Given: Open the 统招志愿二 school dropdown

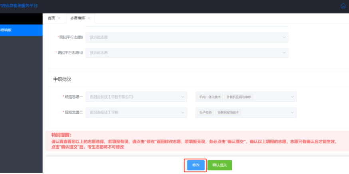Looking at the screenshot, I should pyautogui.click(x=136, y=113).
